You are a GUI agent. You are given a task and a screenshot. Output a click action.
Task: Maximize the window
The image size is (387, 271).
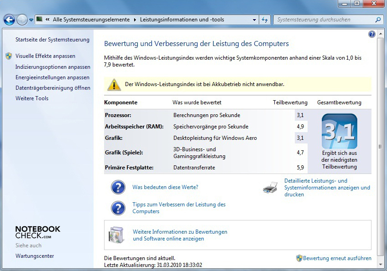356,4
